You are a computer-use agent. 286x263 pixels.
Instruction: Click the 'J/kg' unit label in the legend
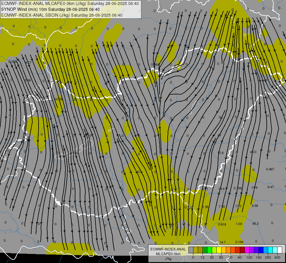coord(168,259)
